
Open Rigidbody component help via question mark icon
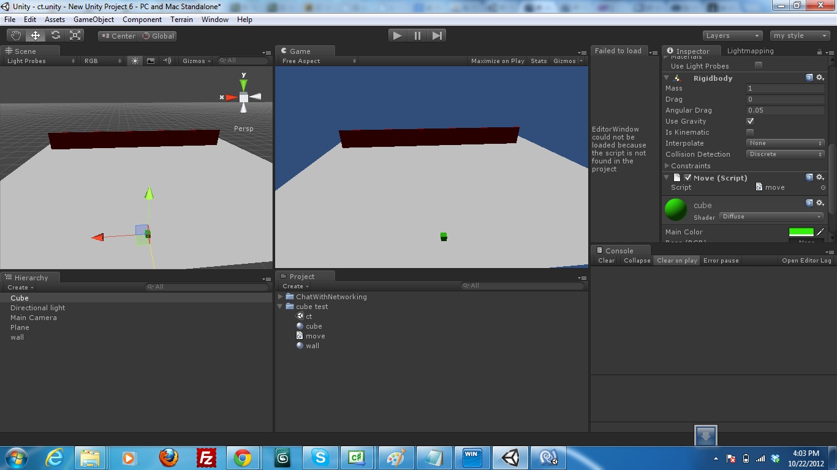810,78
